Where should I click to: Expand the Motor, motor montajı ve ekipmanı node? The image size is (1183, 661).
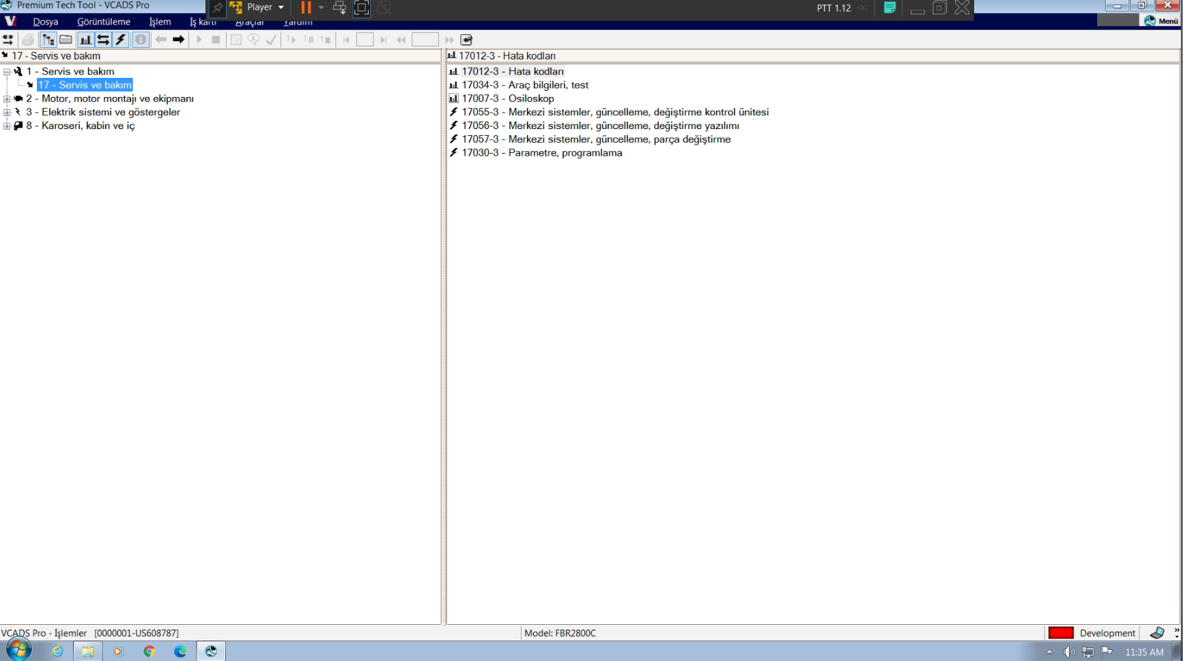7,99
